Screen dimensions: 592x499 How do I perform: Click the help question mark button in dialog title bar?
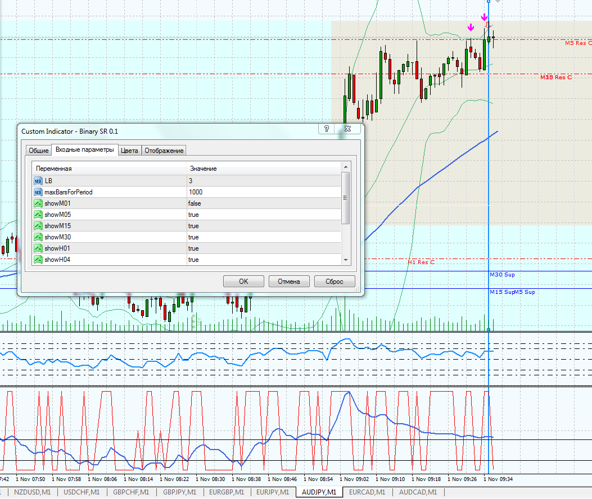coord(326,129)
